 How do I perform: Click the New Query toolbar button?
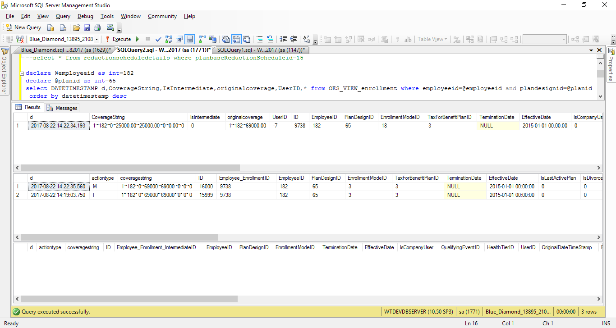click(23, 27)
